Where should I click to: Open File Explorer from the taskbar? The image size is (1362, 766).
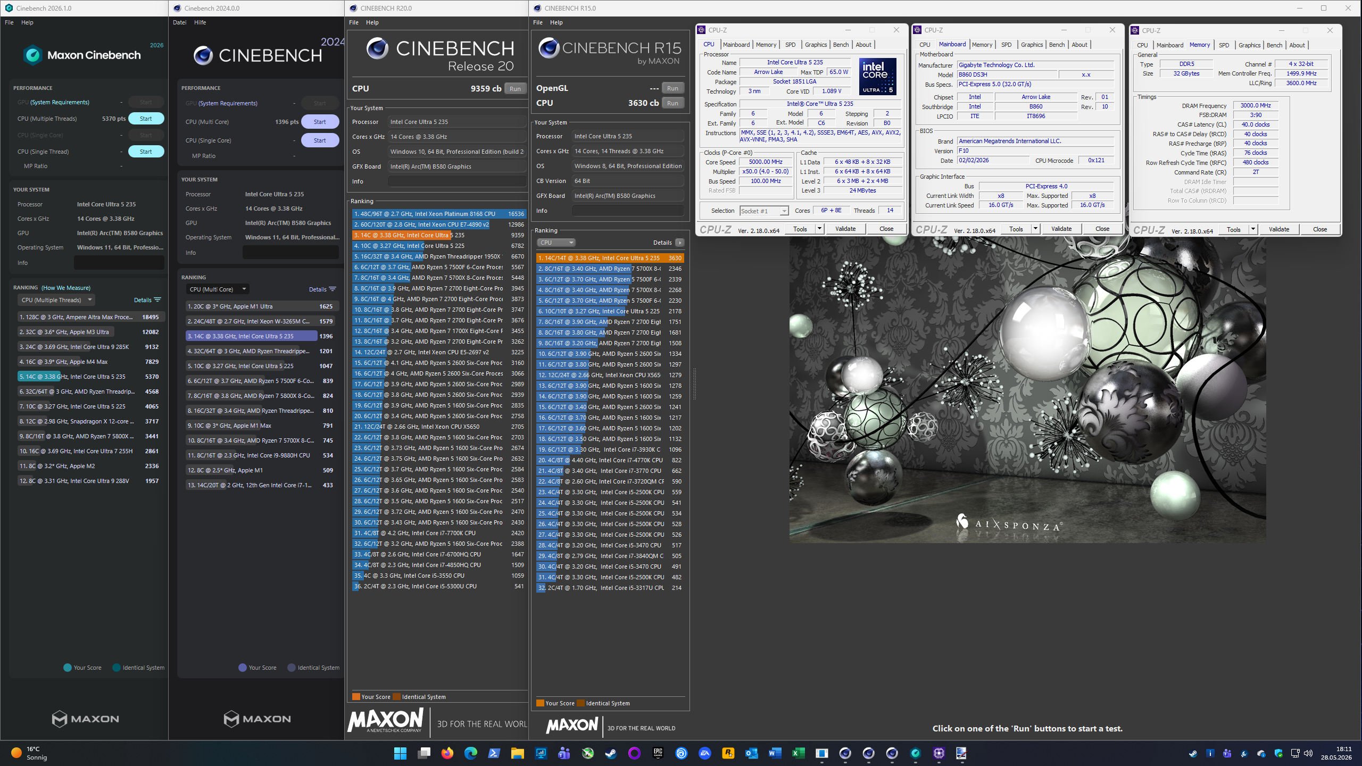[x=517, y=753]
